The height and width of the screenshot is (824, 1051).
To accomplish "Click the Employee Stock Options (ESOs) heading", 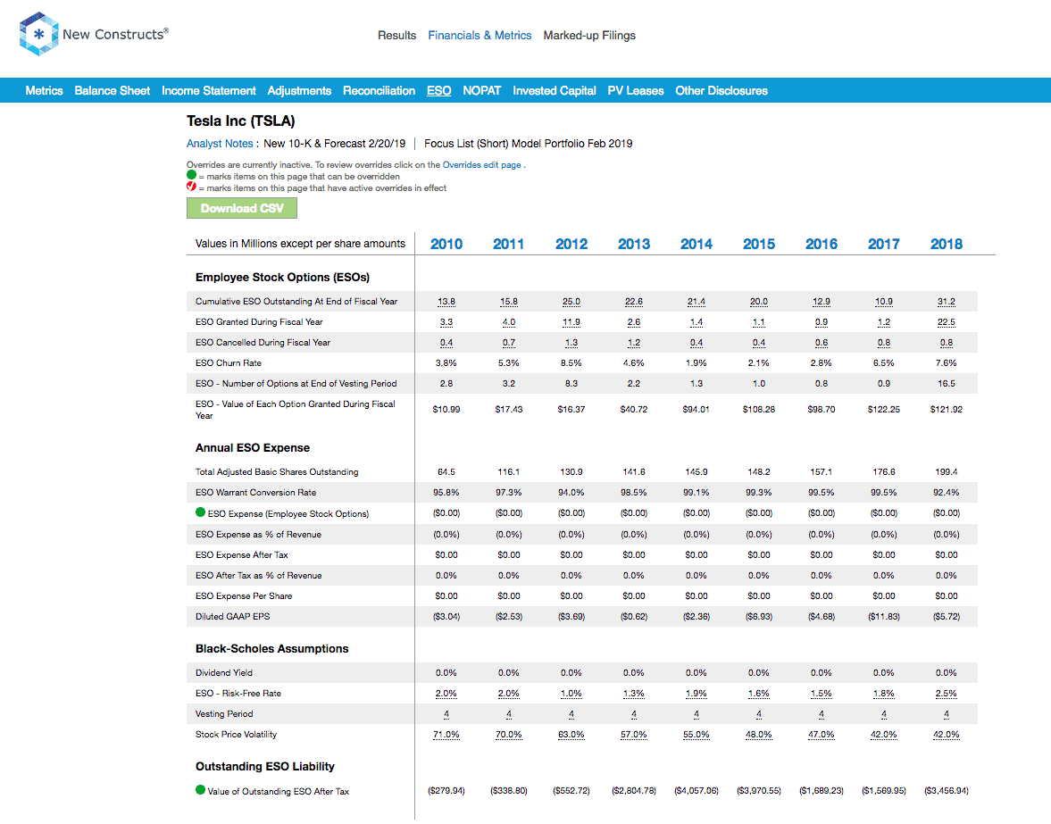I will coord(282,278).
